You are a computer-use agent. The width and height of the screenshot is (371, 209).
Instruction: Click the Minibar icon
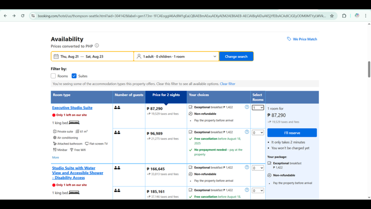click(x=54, y=150)
